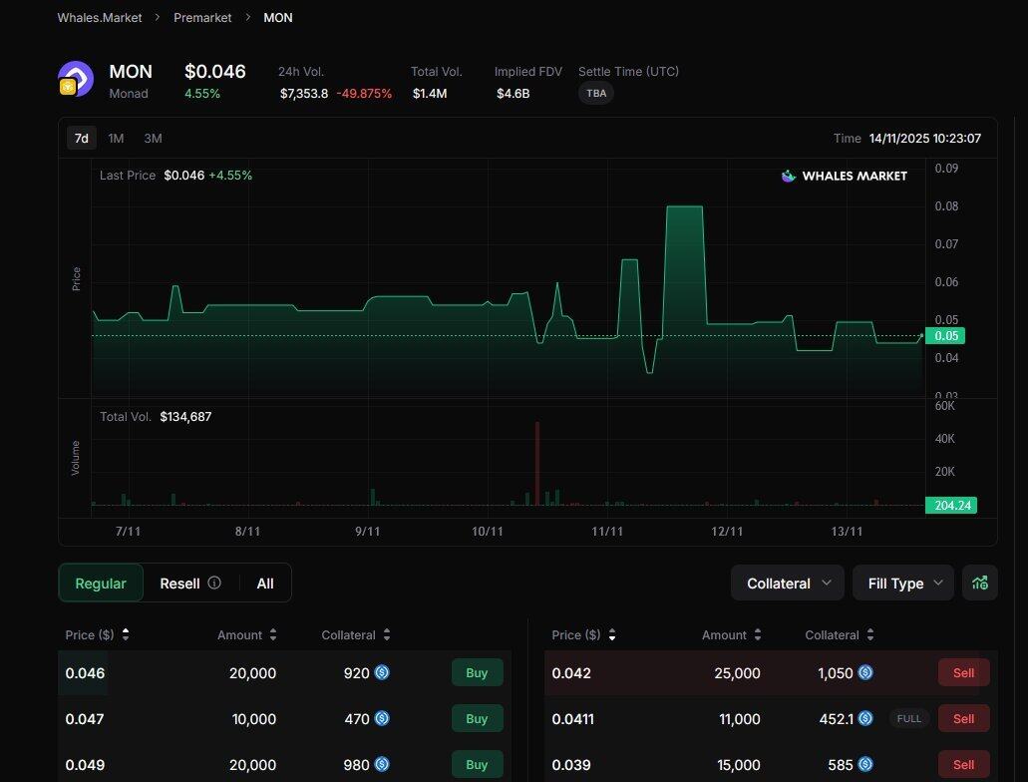This screenshot has width=1028, height=782.
Task: Click the TBA settle time badge
Action: pos(596,93)
